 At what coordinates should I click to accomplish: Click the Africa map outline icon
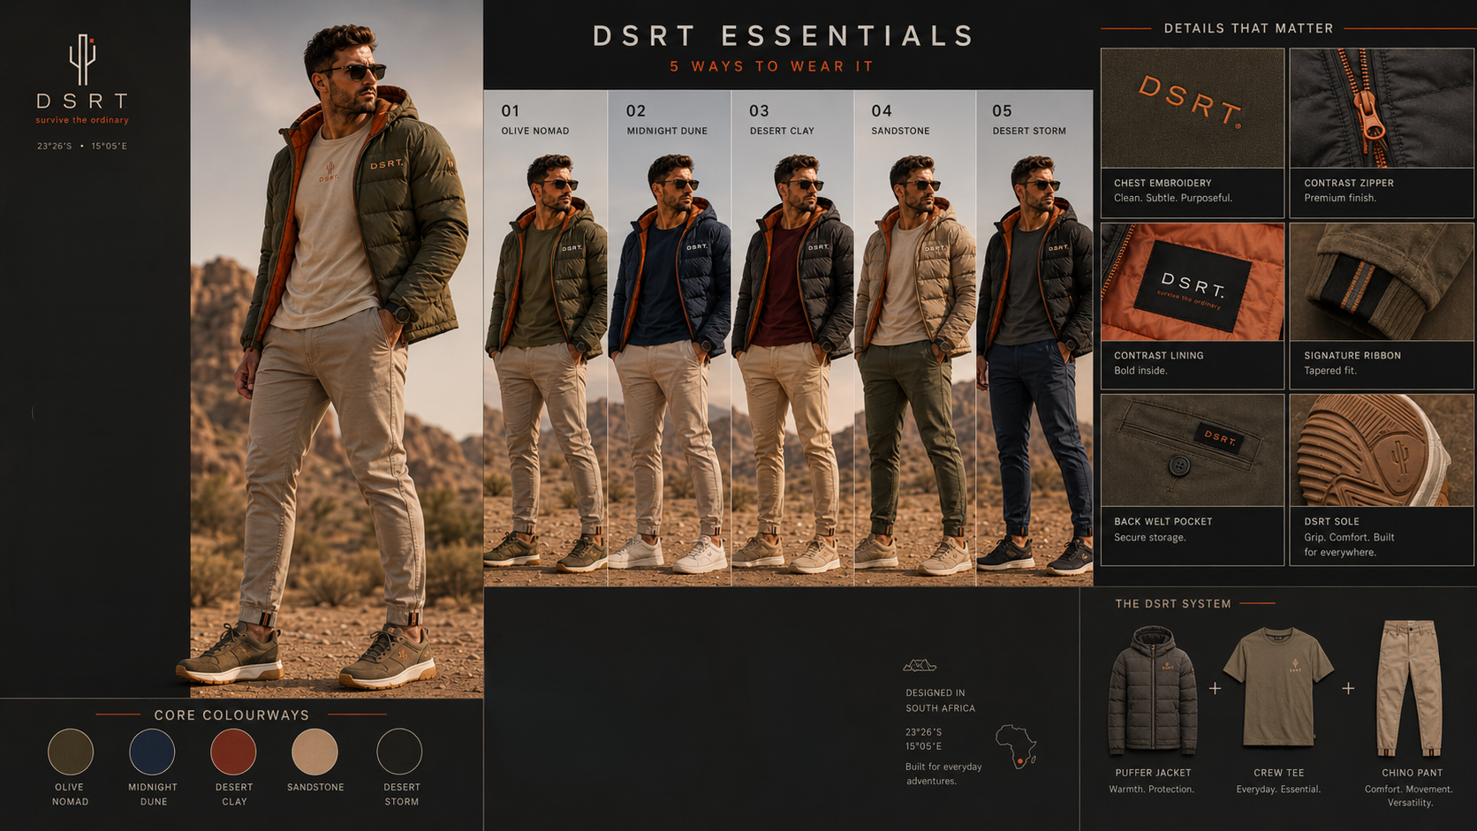[1016, 746]
